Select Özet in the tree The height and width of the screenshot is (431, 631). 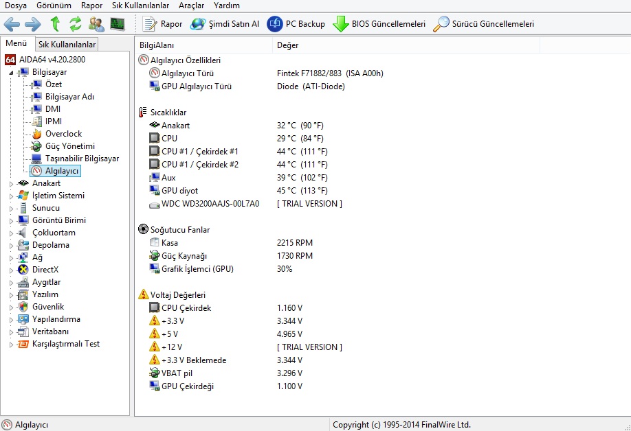pyautogui.click(x=54, y=84)
